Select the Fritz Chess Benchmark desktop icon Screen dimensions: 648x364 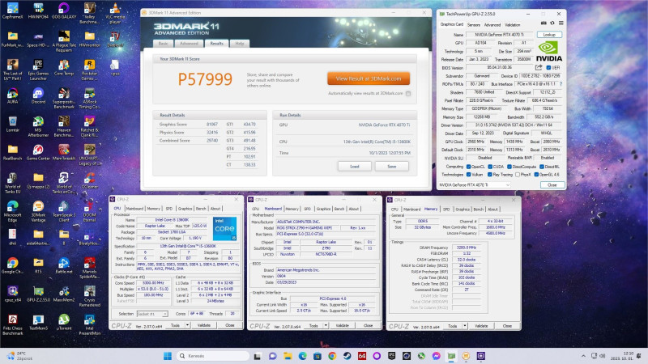click(12, 325)
